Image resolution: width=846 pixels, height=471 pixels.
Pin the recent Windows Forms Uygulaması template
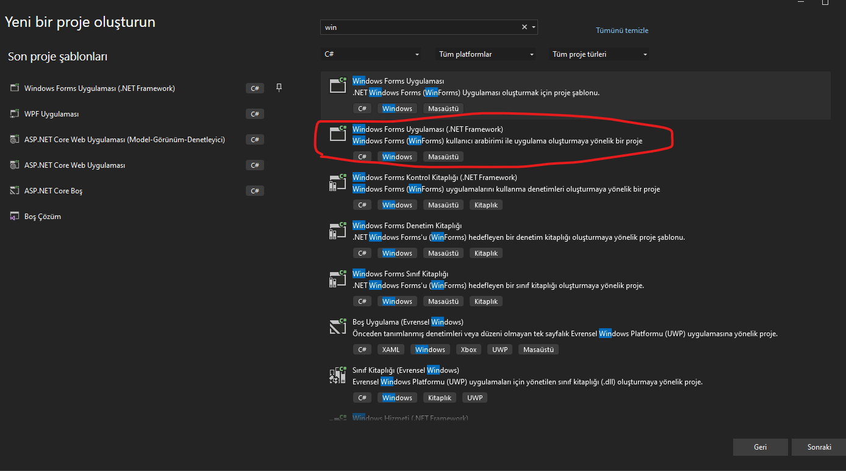tap(279, 88)
